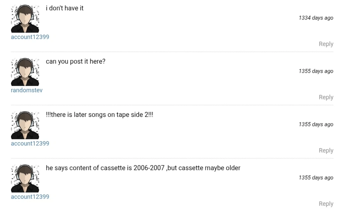
Task: Click randomstev's headphone avatar image
Action: (x=25, y=72)
